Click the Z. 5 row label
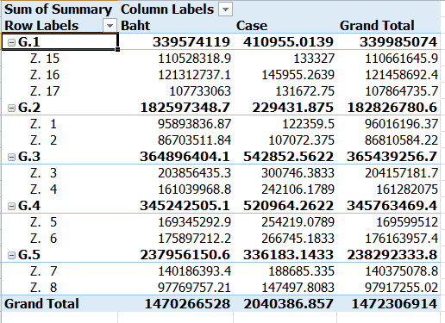Image resolution: width=445 pixels, height=323 pixels. pyautogui.click(x=43, y=222)
